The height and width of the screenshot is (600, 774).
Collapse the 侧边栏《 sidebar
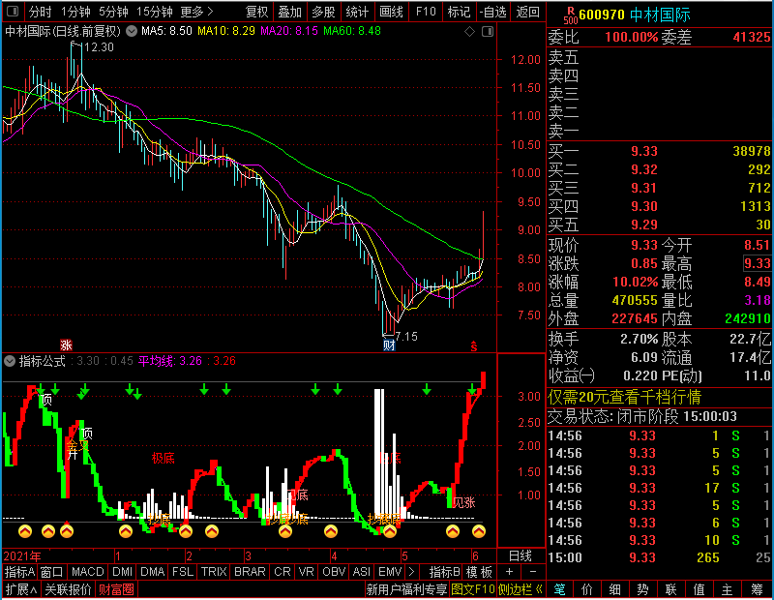521,589
